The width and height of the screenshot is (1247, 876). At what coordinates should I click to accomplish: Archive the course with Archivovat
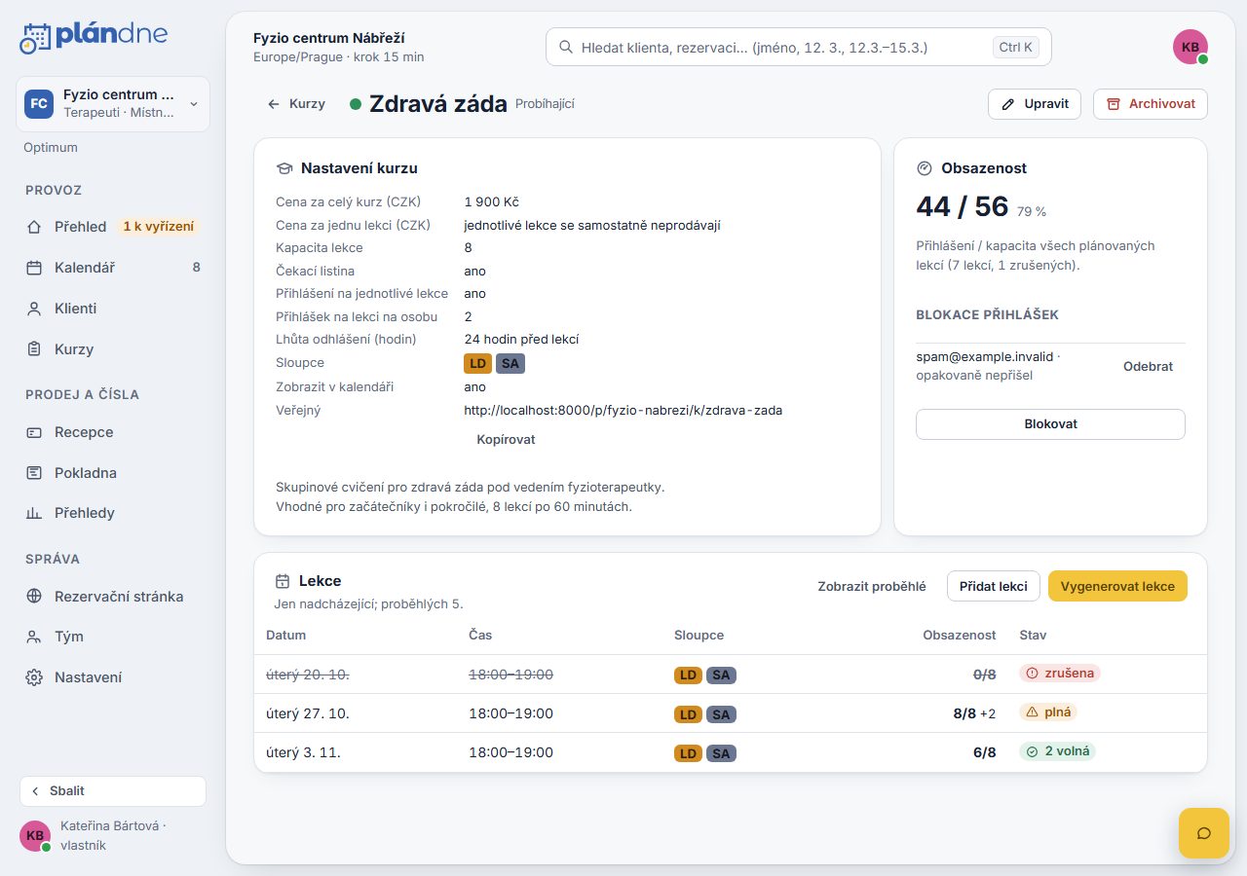1151,104
